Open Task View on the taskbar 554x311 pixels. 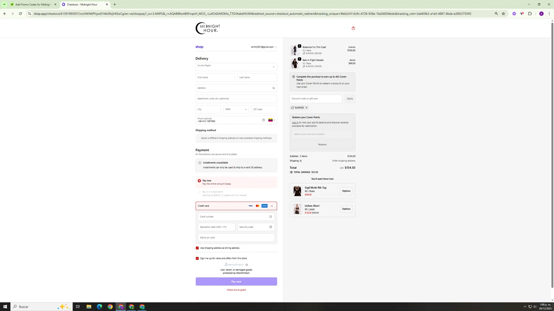pyautogui.click(x=78, y=307)
